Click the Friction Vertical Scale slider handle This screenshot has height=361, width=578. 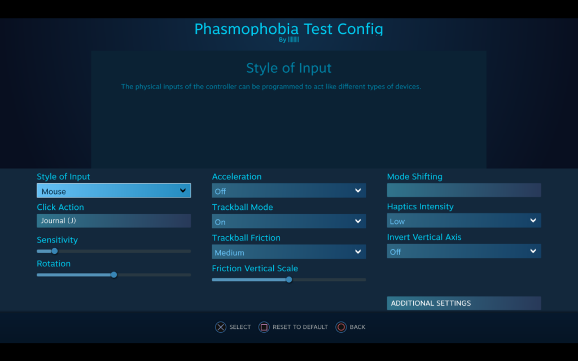[289, 279]
